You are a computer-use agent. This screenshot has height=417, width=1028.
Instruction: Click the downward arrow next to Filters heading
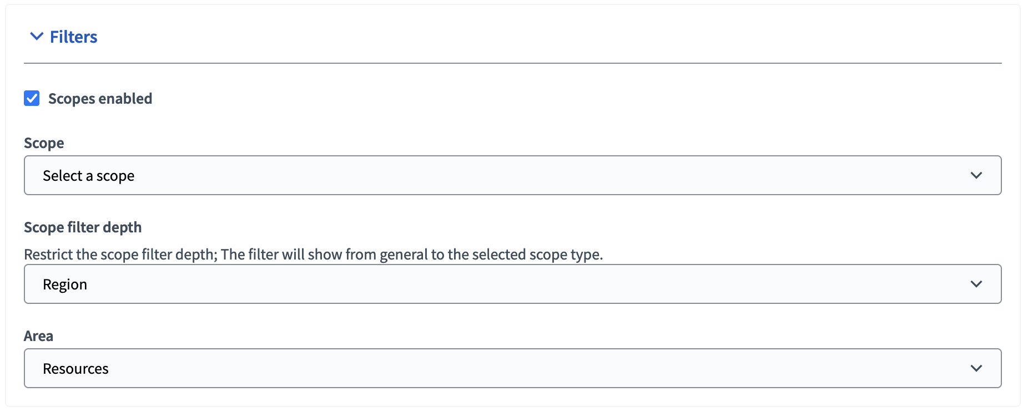tap(37, 36)
